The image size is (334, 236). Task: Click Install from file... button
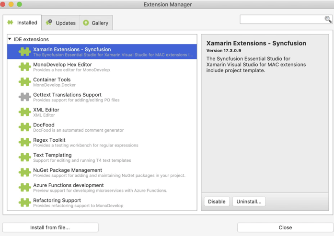[x=50, y=227]
